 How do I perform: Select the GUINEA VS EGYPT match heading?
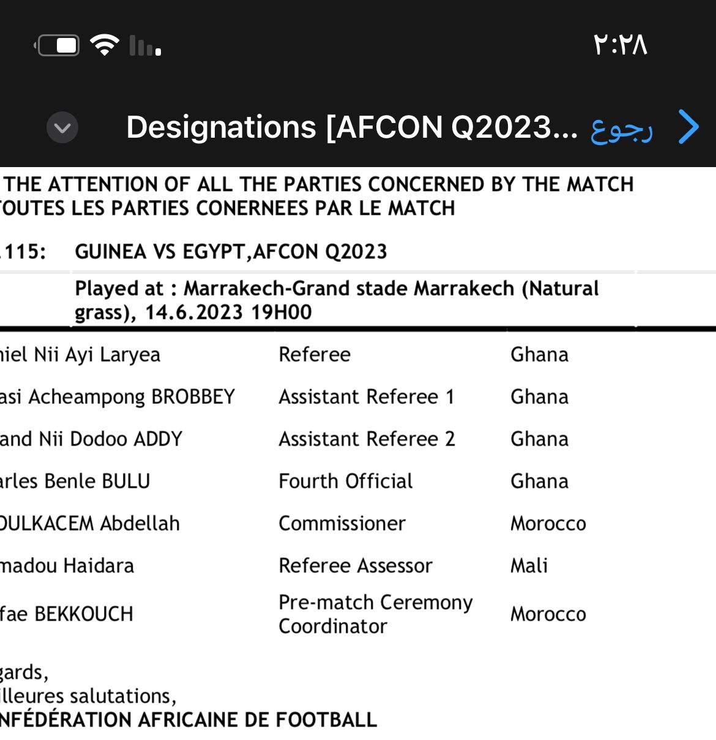point(231,252)
